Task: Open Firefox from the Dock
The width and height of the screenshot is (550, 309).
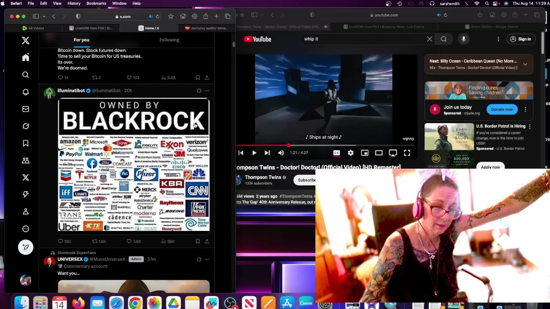Action: 78,303
